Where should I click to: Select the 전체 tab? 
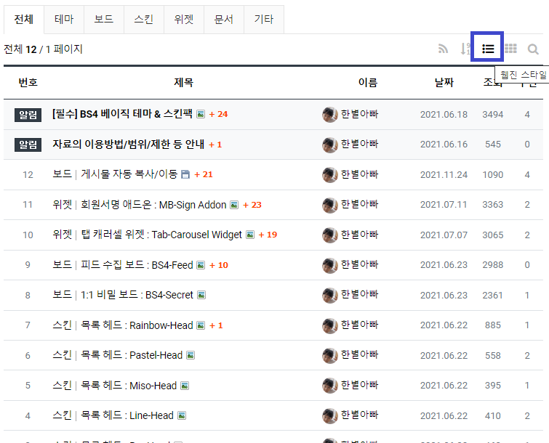[23, 20]
